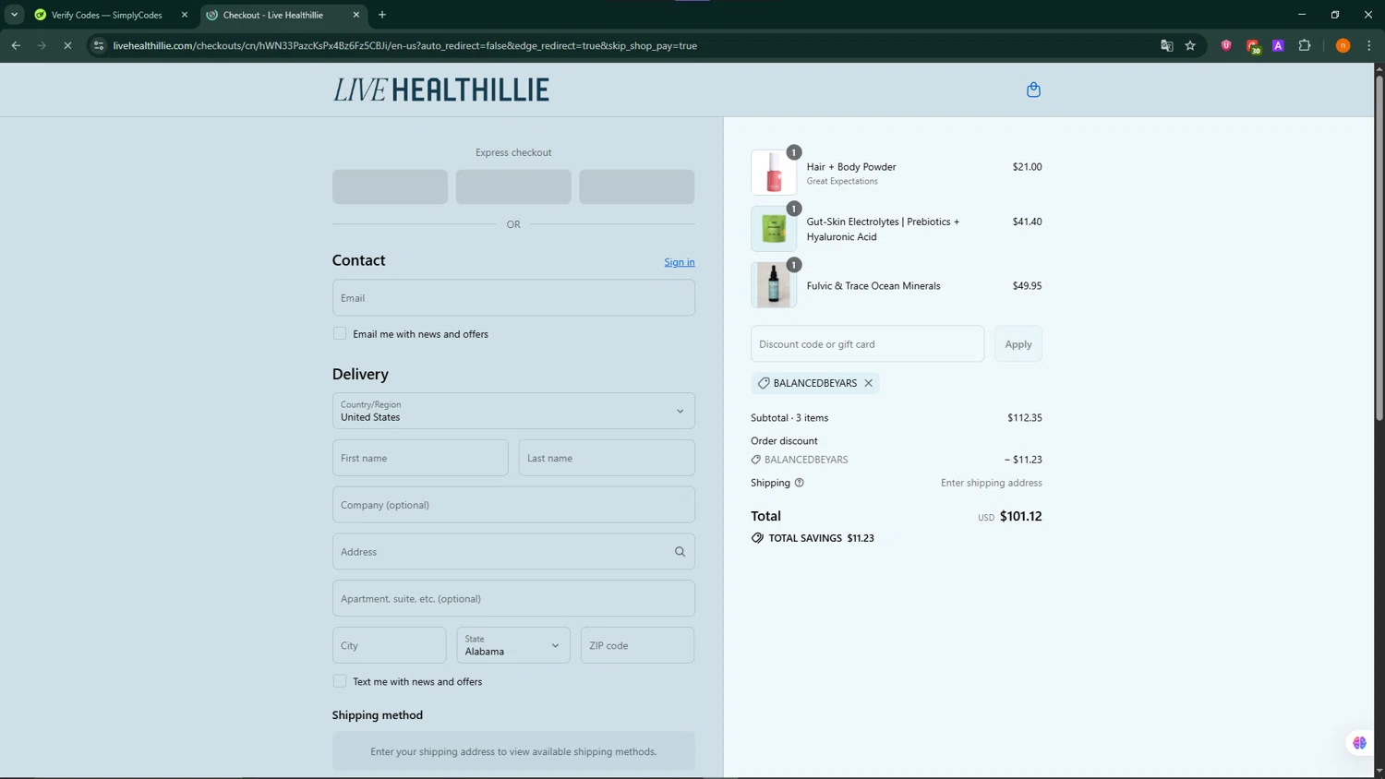The height and width of the screenshot is (779, 1385).
Task: Close the Checkout Live Healthillie tab
Action: (356, 15)
